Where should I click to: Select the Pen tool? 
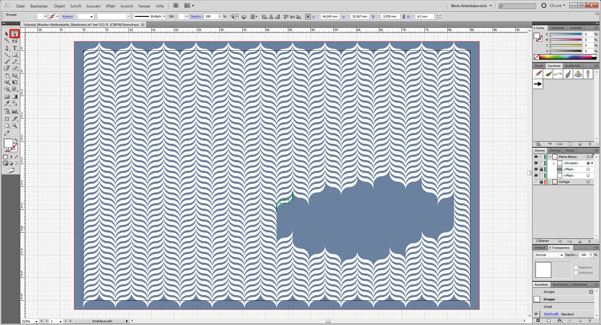6,48
